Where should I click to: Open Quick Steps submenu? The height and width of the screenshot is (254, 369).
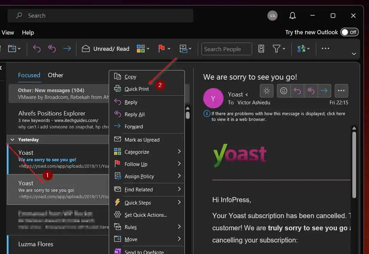coord(147,203)
